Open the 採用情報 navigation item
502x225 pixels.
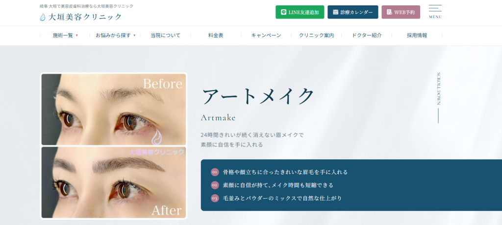[x=417, y=36]
